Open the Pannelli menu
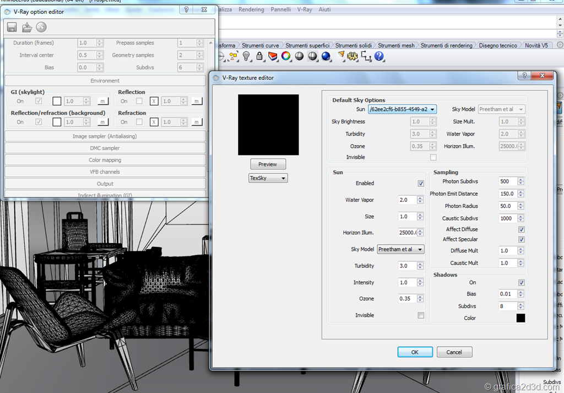 280,9
